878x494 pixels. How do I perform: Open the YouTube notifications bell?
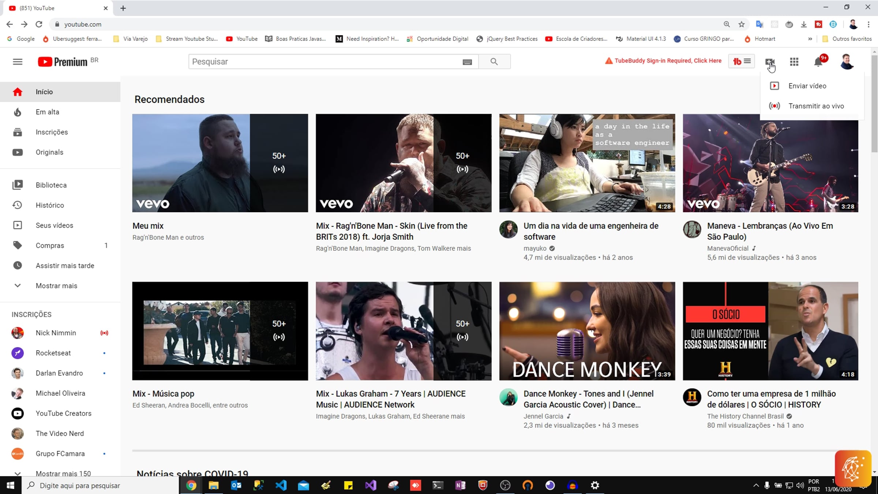[x=818, y=62]
